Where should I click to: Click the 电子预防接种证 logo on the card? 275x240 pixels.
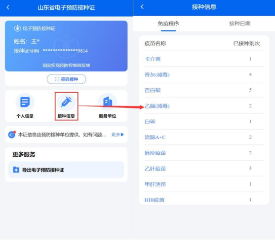click(17, 28)
